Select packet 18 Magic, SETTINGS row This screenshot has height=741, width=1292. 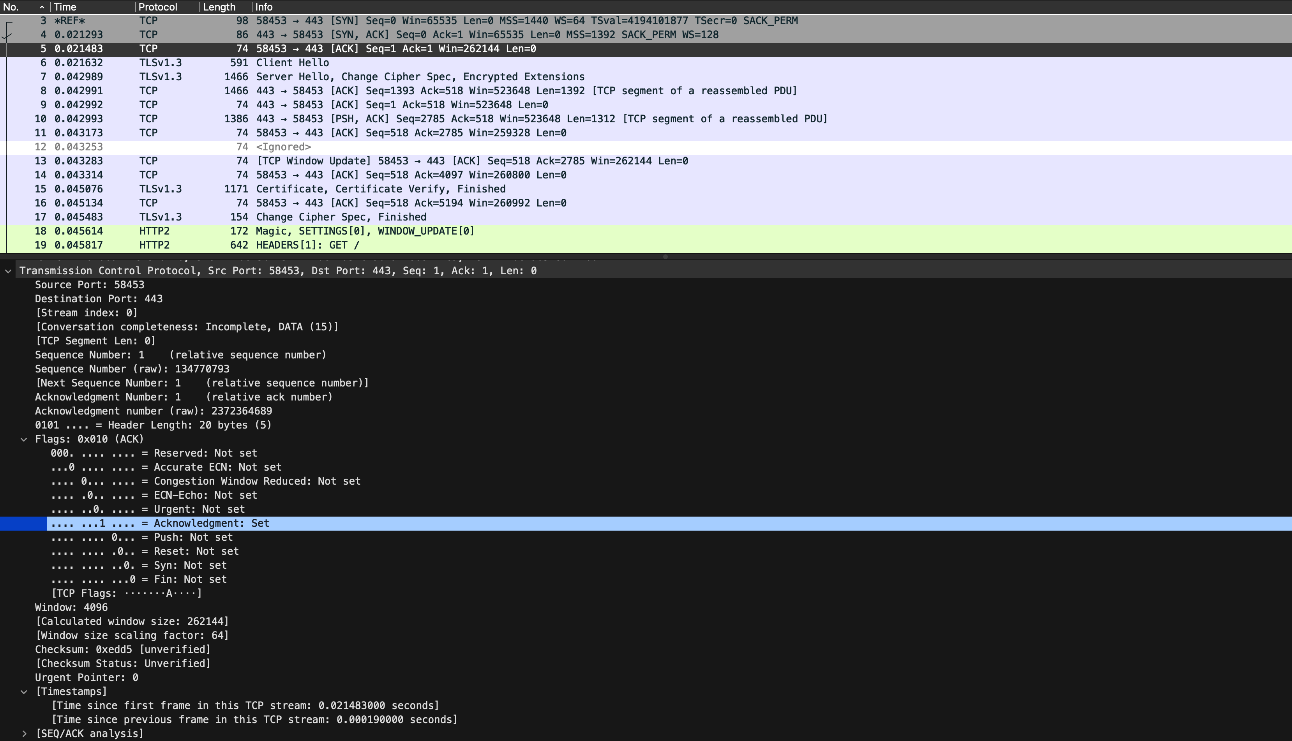pyautogui.click(x=646, y=231)
